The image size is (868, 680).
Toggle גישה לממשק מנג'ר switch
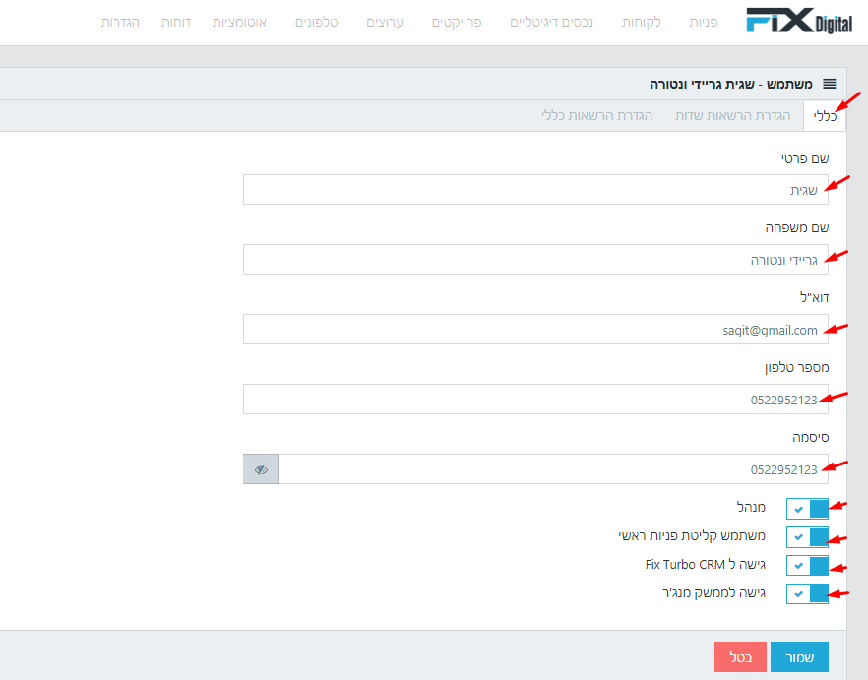807,593
